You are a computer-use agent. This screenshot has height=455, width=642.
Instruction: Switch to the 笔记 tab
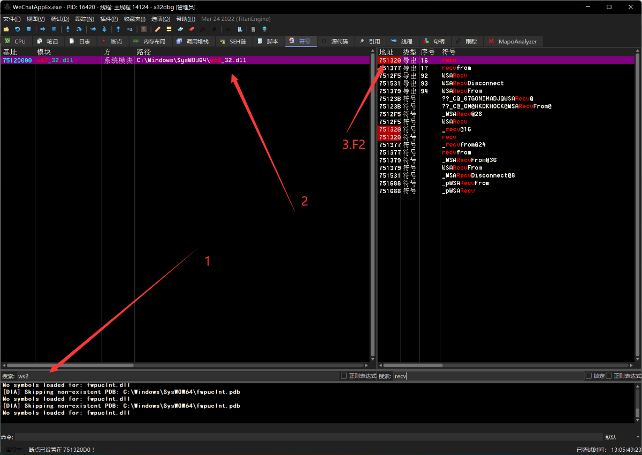click(48, 41)
